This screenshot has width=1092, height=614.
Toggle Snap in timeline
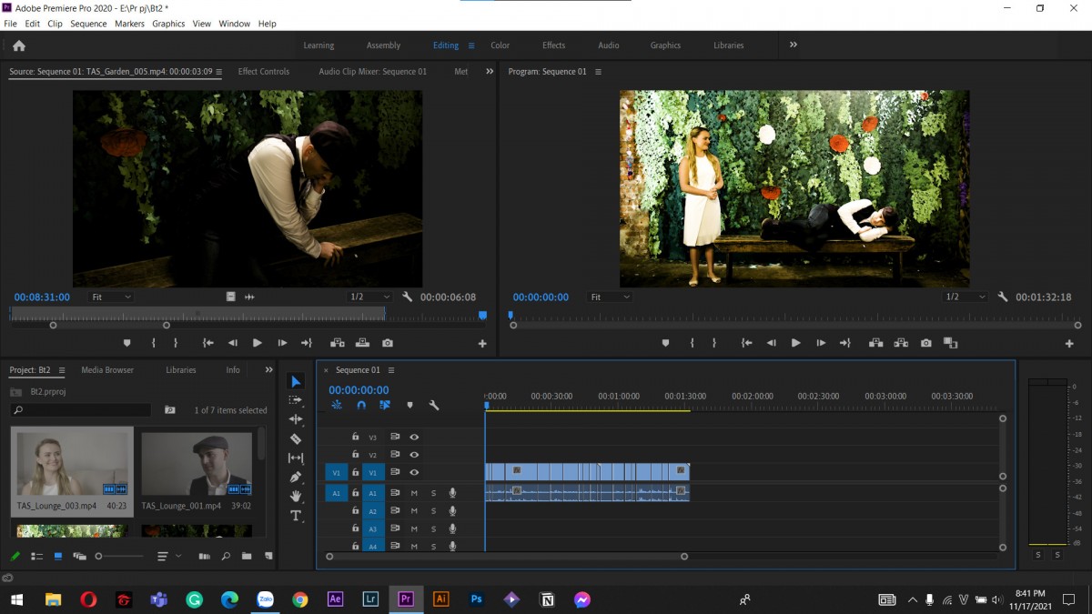[x=361, y=405]
